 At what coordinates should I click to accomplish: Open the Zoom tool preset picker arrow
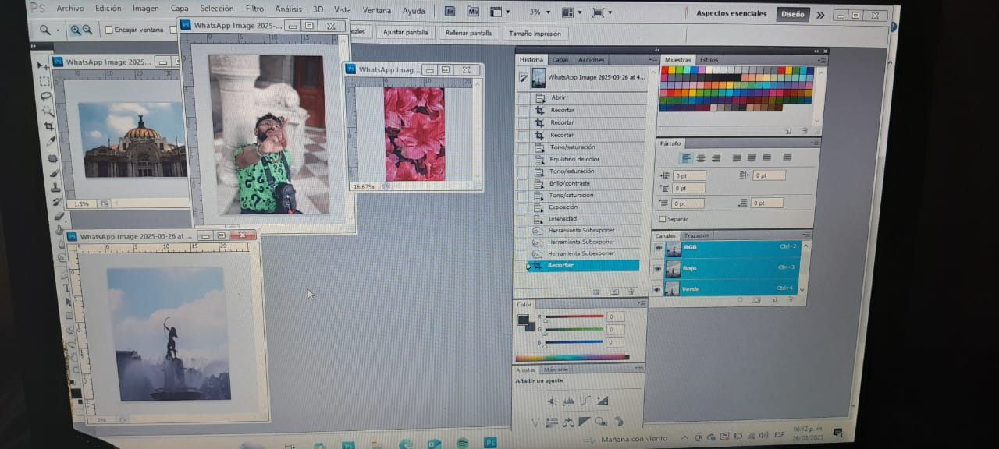[x=58, y=30]
